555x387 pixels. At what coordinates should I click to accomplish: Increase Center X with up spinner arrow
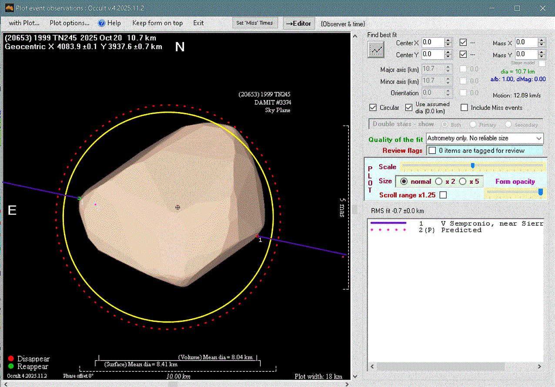coord(448,40)
